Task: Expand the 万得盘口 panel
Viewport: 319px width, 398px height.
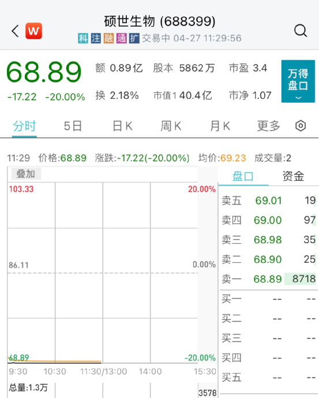Action: 298,81
